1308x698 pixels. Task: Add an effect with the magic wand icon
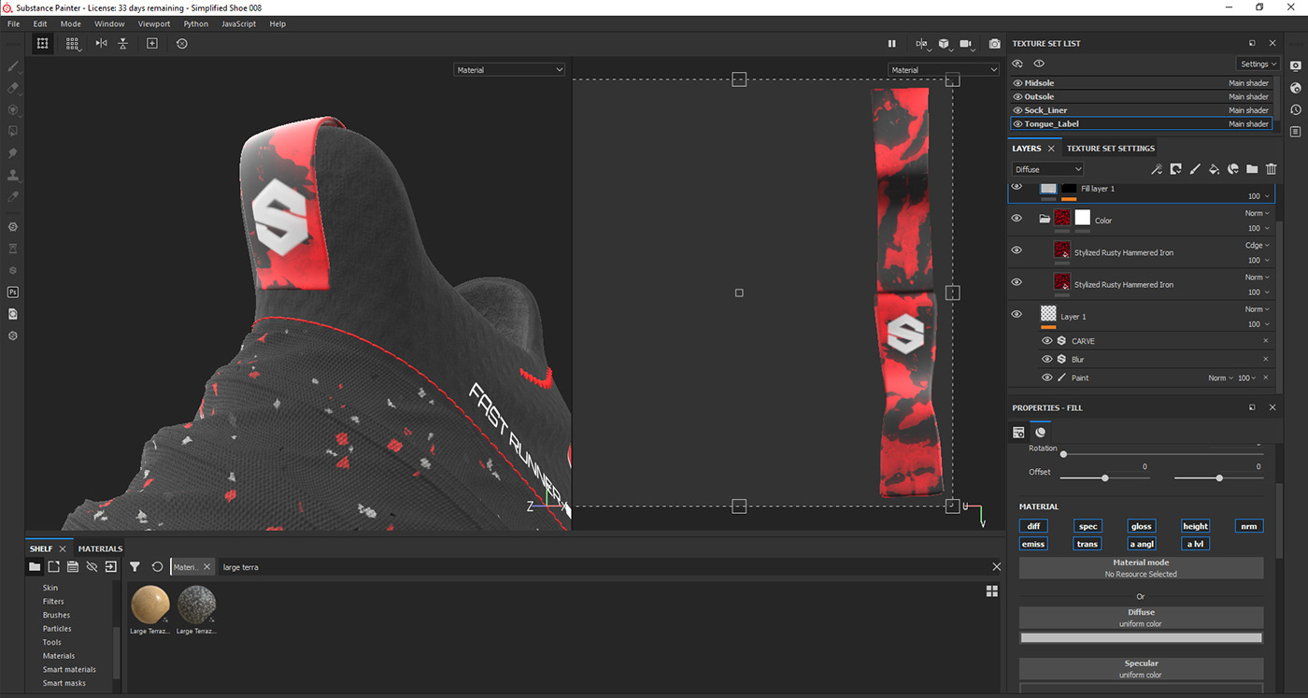coord(1157,169)
